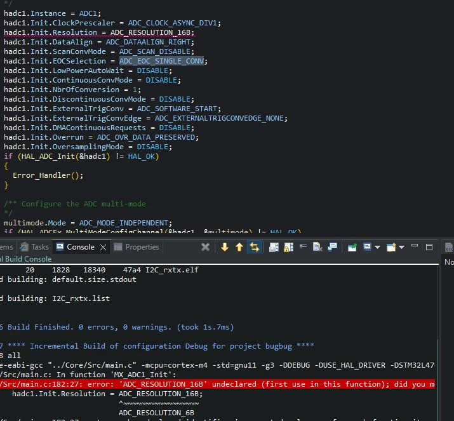The image size is (454, 421).
Task: Jump to next error with down arrow
Action: pyautogui.click(x=225, y=247)
